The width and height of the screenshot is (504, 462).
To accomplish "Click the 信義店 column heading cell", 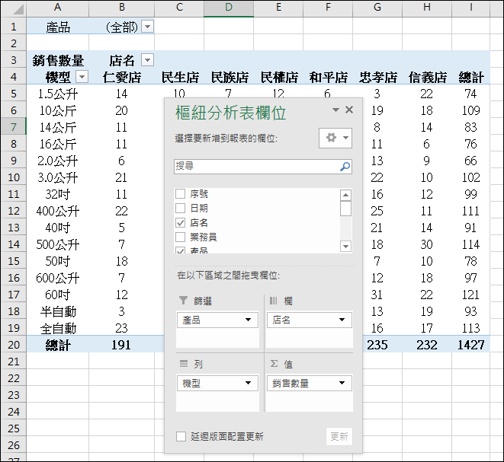I will tap(427, 77).
